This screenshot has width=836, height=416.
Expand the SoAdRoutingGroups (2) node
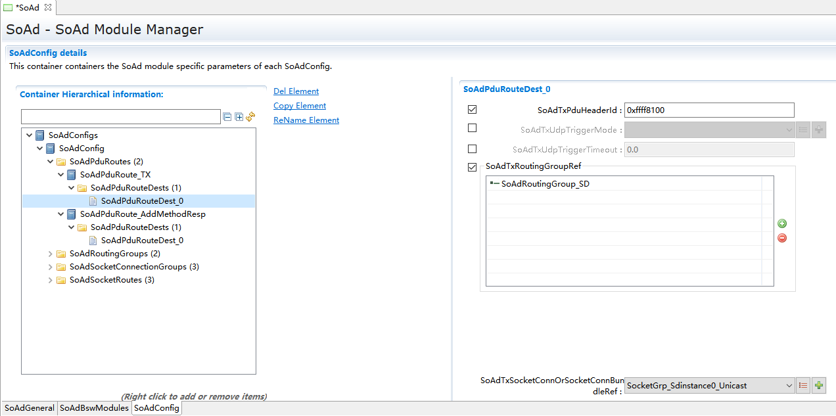coord(51,254)
